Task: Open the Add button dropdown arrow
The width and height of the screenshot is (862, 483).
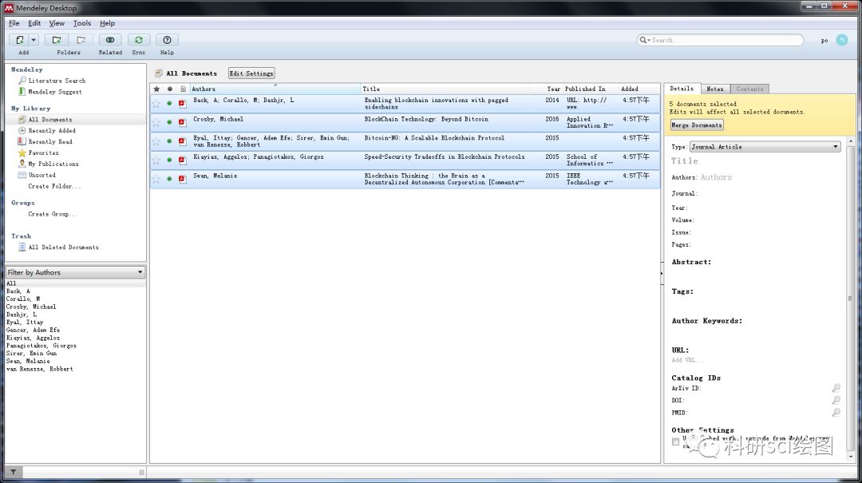Action: (34, 40)
